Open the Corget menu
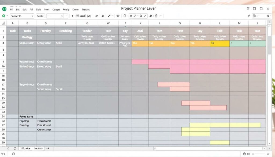Viewport: 275px width, 157px height. 56,9
